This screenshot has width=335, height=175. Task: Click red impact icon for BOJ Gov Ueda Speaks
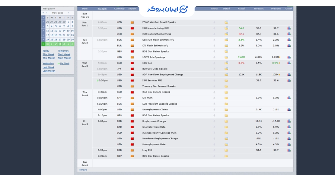(x=132, y=69)
